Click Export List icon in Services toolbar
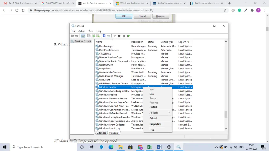Screen dimensions: 269x151 (x=98, y=36)
